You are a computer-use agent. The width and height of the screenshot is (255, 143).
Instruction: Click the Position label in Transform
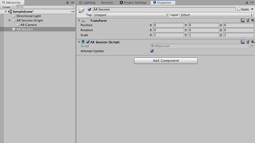[86, 25]
